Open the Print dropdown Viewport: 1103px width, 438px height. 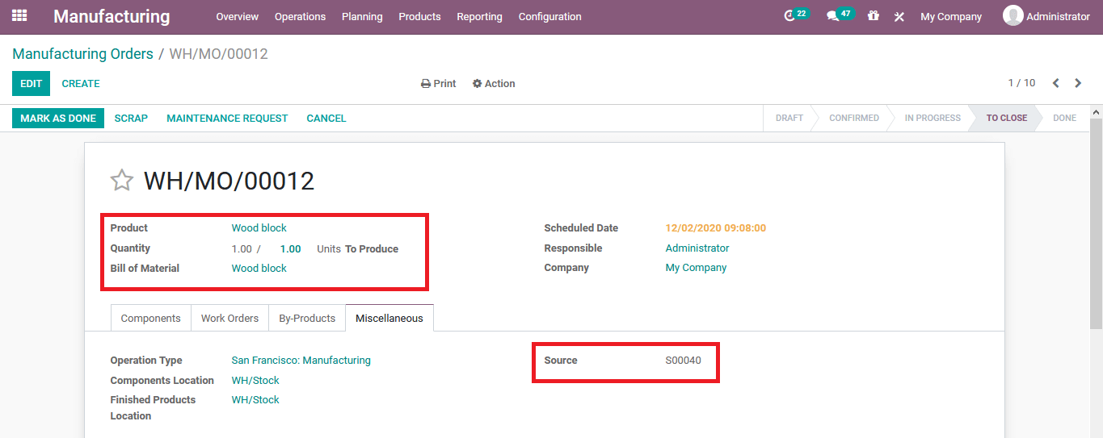(x=439, y=84)
